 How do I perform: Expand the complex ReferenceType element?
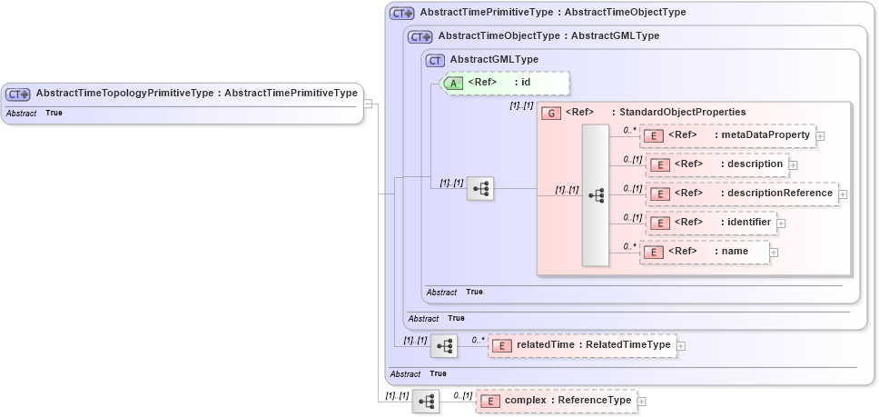[642, 402]
